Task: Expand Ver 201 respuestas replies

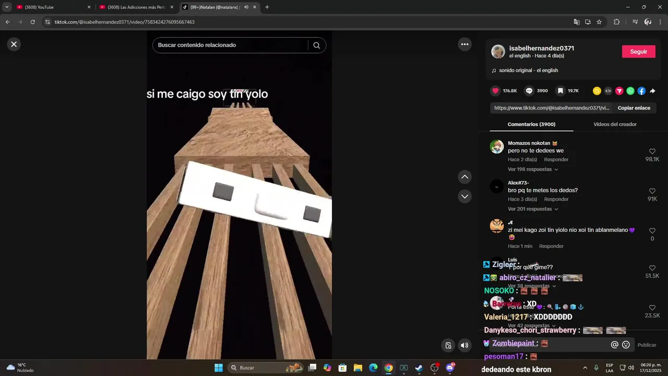Action: point(533,209)
